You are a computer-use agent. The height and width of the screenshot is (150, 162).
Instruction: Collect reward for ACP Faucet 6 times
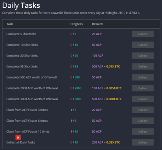tap(143, 120)
